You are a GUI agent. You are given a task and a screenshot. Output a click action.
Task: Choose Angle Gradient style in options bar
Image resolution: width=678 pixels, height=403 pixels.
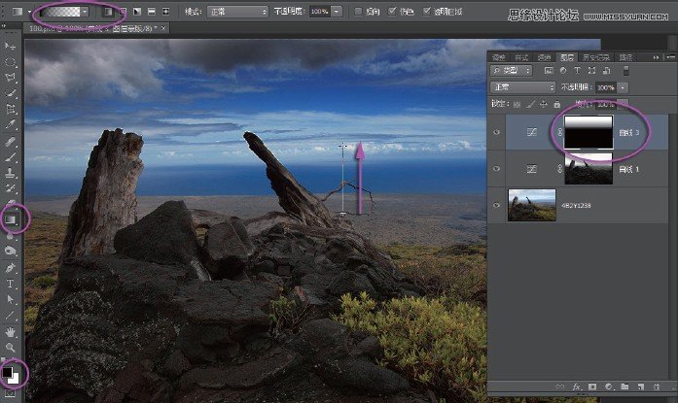coord(137,12)
